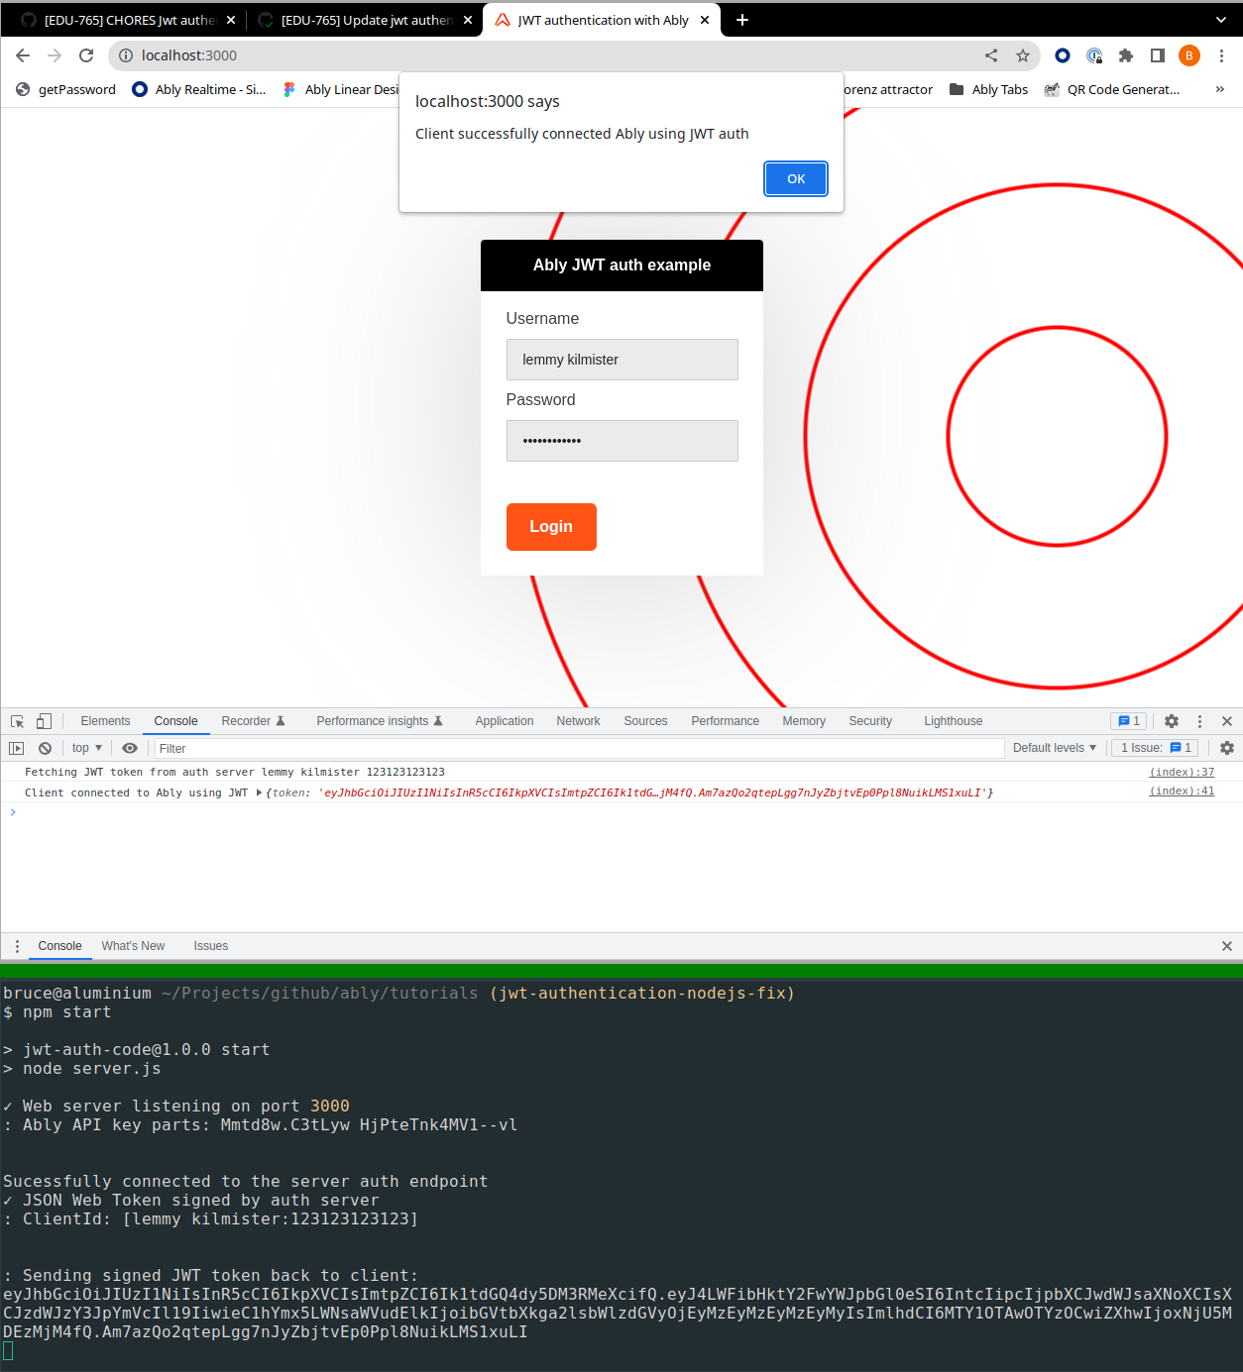Viewport: 1243px width, 1372px height.
Task: Click the 1 Issue button in console bar
Action: click(1156, 748)
